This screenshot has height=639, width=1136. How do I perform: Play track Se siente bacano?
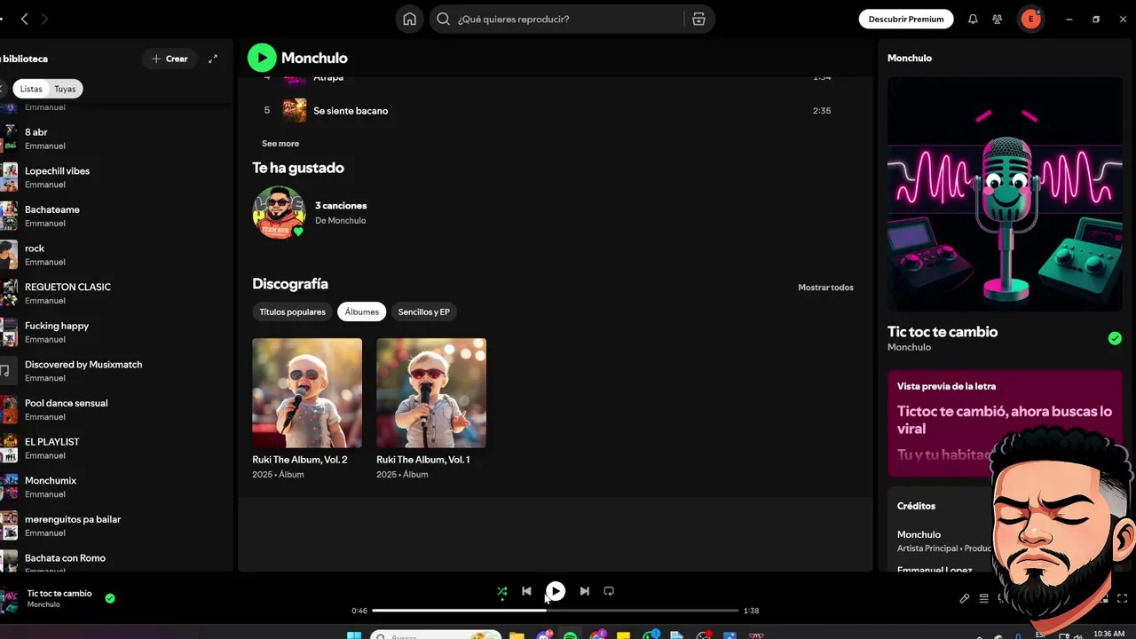[x=556, y=111]
